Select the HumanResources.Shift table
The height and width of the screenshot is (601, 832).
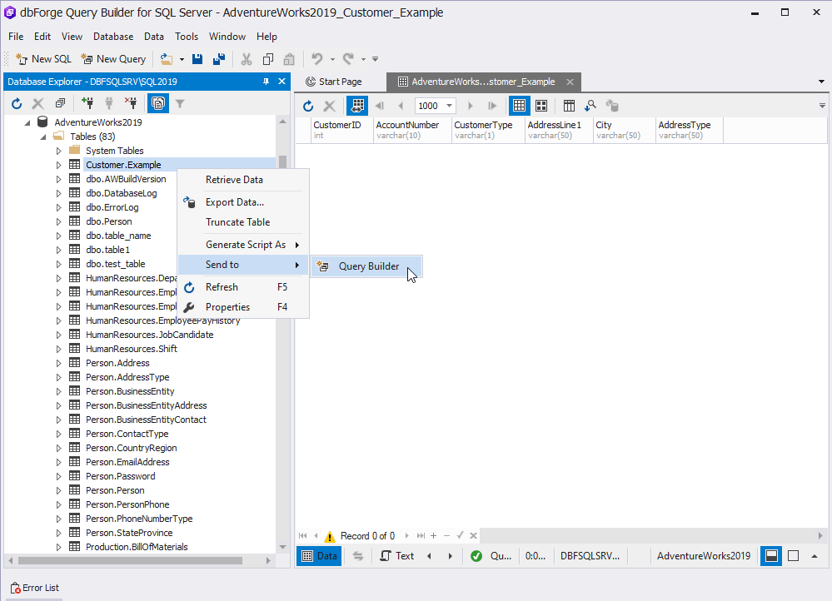pos(132,349)
